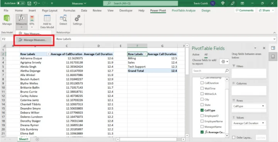Switch to the Developer tab
This screenshot has height=142, width=278.
(x=126, y=10)
